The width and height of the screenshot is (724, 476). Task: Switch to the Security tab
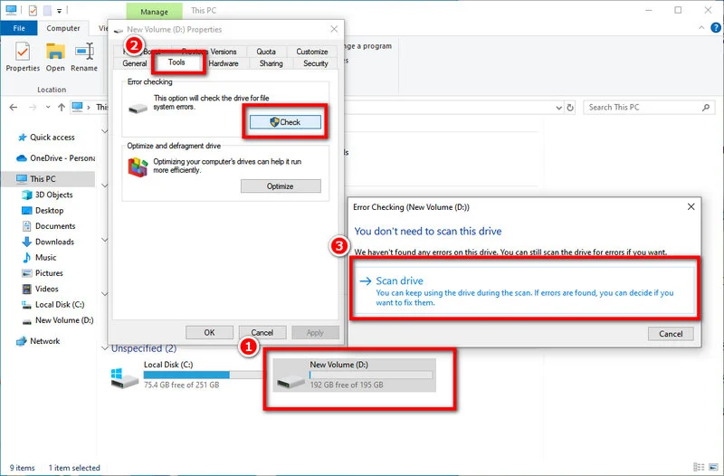[315, 63]
